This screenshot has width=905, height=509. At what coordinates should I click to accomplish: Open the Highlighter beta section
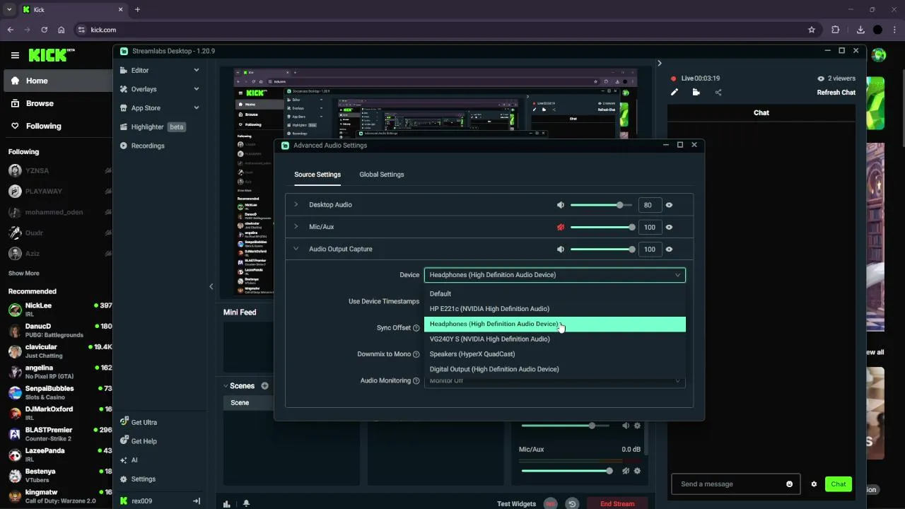click(152, 127)
